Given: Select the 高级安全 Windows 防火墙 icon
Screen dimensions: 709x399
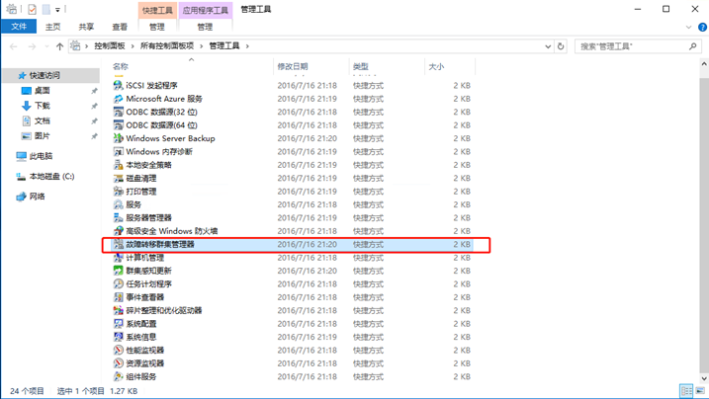Looking at the screenshot, I should (119, 230).
